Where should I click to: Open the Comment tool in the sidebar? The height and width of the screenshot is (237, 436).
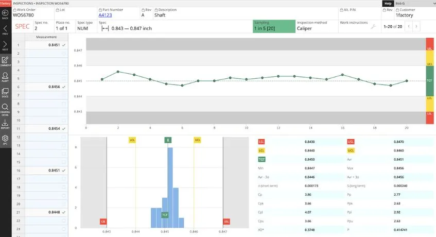tap(5, 60)
